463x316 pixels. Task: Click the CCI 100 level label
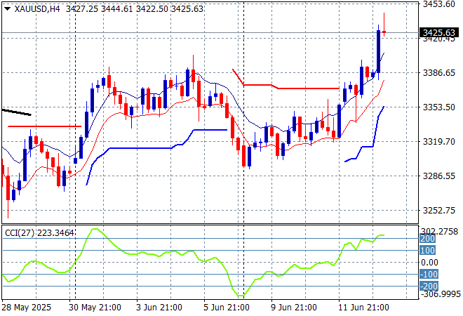[427, 251]
